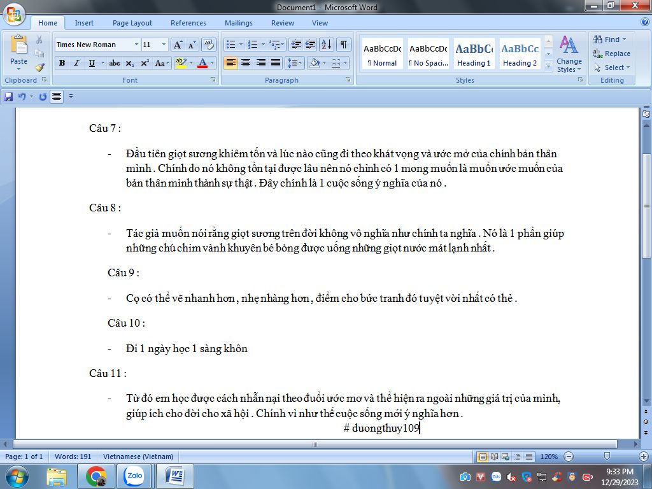This screenshot has width=652, height=489.
Task: Apply red font color
Action: pos(202,63)
